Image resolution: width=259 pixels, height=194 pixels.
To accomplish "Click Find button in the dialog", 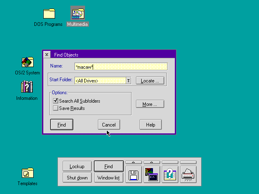I will (x=62, y=124).
